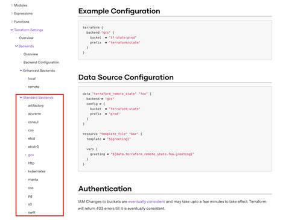Select the s3 backend entry
This screenshot has width=286, height=220.
coord(30,204)
